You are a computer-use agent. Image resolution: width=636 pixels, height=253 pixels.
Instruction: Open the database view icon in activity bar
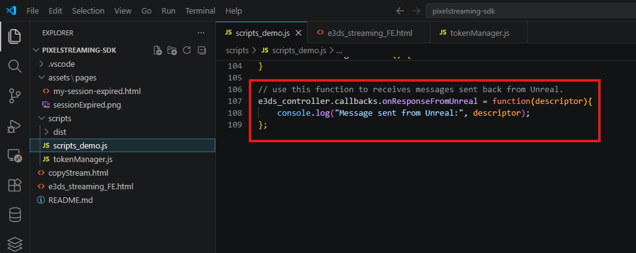[15, 214]
